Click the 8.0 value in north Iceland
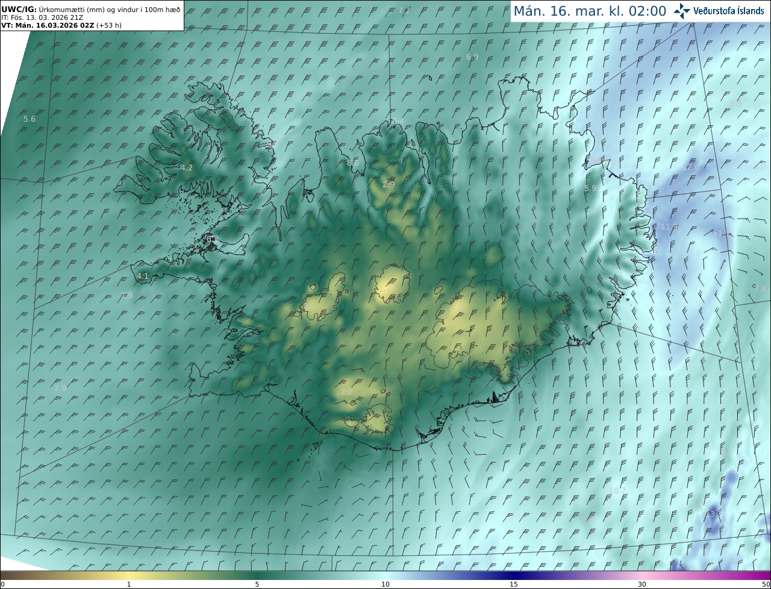771x589 pixels. point(353,163)
